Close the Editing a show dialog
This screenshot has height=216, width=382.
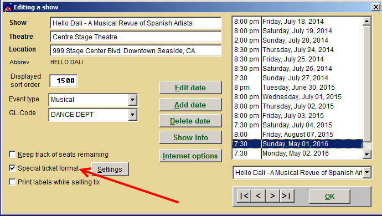pos(375,7)
